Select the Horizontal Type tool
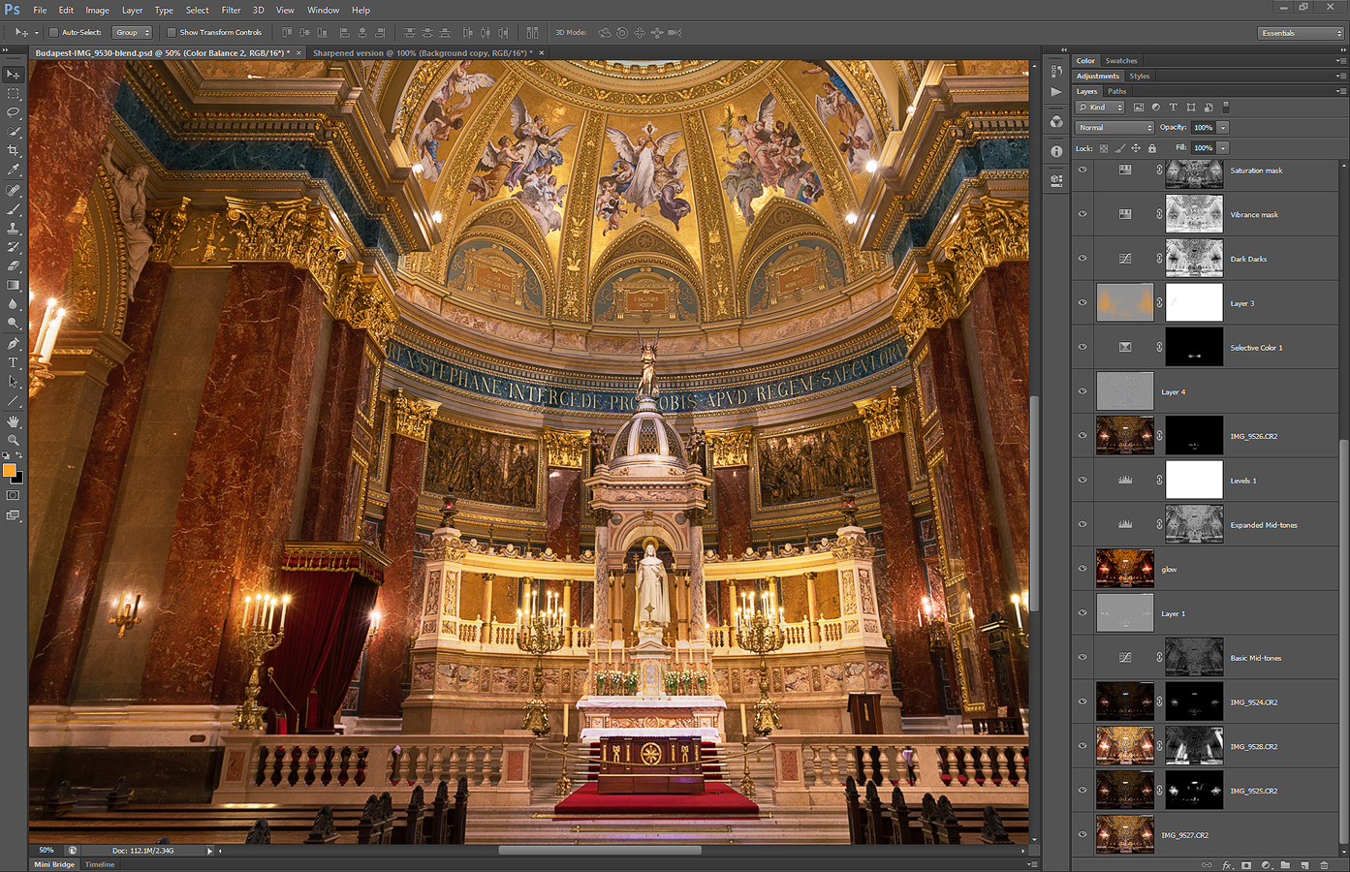Image resolution: width=1350 pixels, height=872 pixels. point(13,362)
